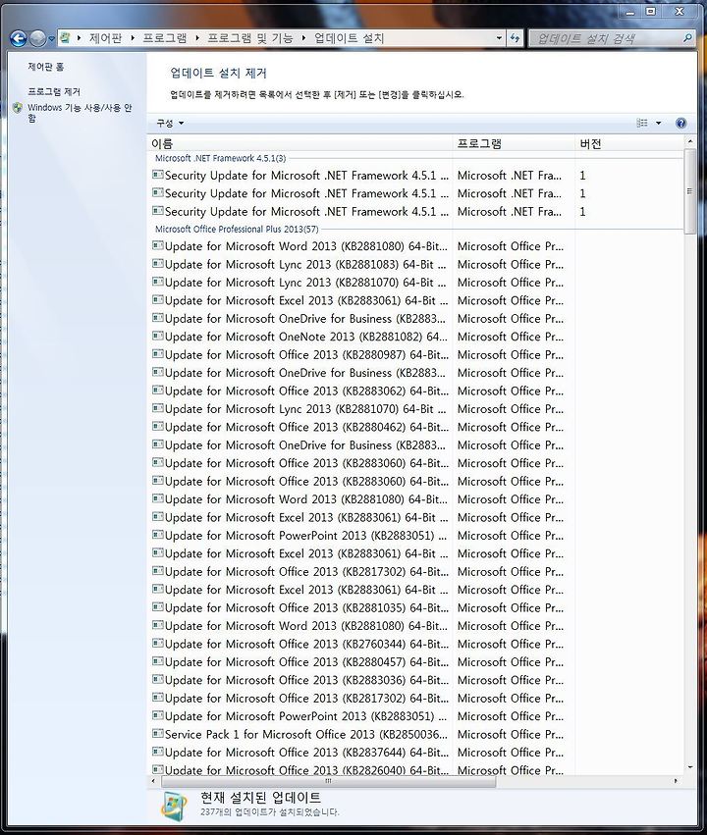Click the horizontal scrollbar right arrow

click(677, 781)
